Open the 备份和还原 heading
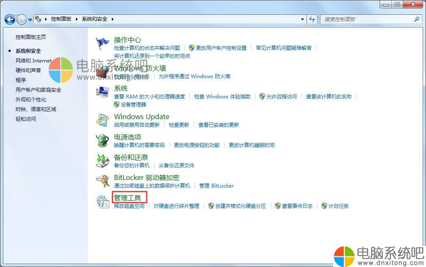 [x=131, y=158]
